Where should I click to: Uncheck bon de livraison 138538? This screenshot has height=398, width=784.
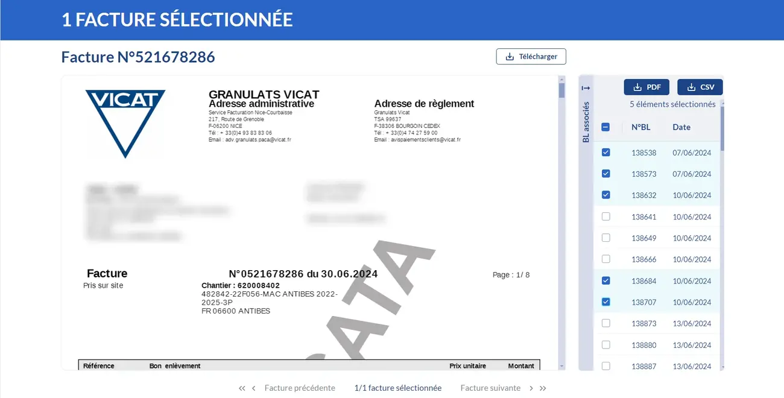point(605,153)
